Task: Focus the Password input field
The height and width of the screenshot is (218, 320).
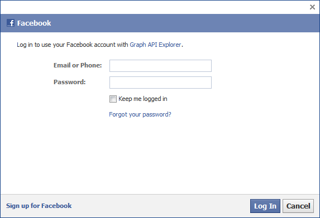Action: coord(160,83)
